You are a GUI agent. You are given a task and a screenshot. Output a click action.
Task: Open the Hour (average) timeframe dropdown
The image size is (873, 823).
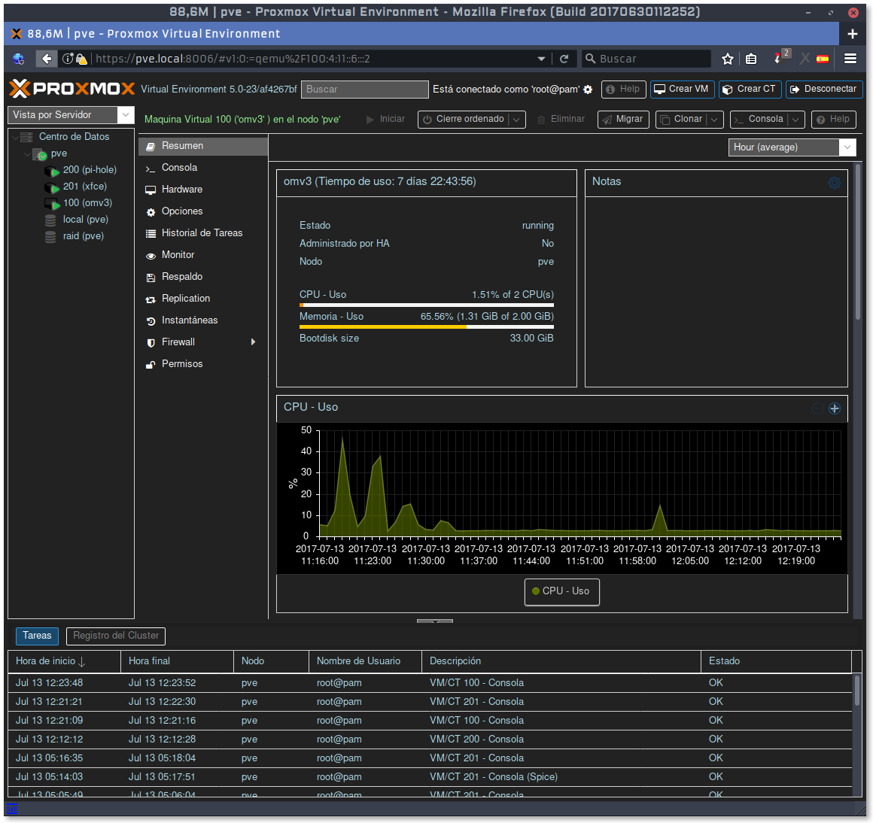point(847,147)
